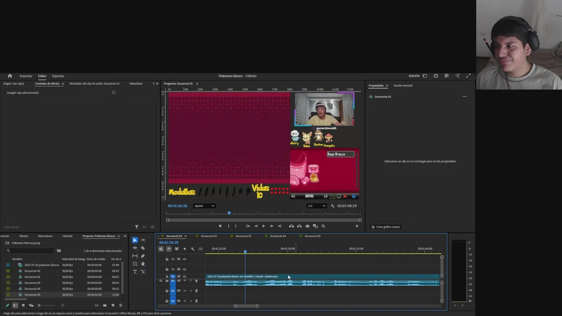Activate the Slip tool
The width and height of the screenshot is (562, 316).
[135, 256]
